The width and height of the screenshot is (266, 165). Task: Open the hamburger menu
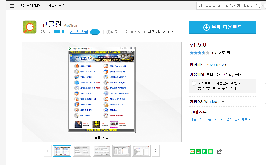click(x=12, y=6)
